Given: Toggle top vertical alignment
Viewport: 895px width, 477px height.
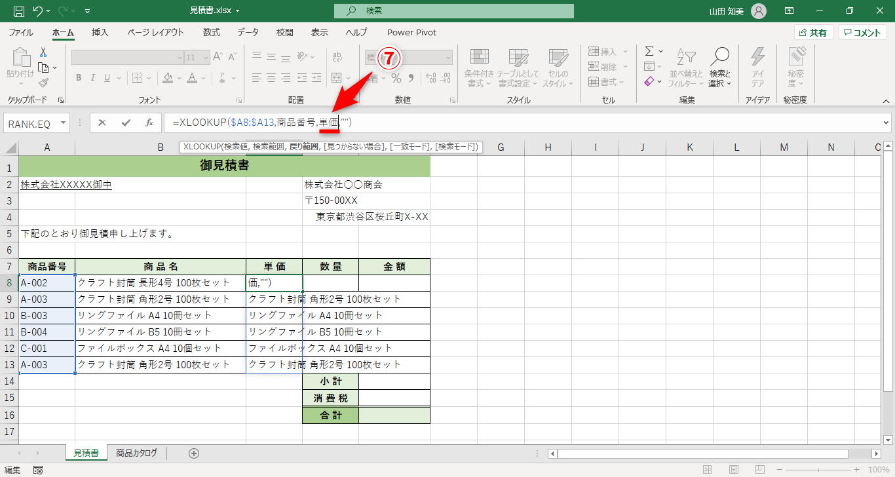Looking at the screenshot, I should pyautogui.click(x=257, y=56).
